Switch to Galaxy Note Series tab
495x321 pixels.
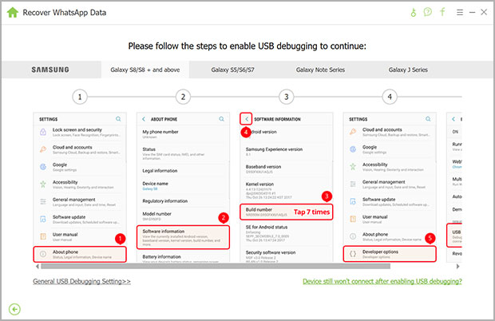(x=320, y=69)
